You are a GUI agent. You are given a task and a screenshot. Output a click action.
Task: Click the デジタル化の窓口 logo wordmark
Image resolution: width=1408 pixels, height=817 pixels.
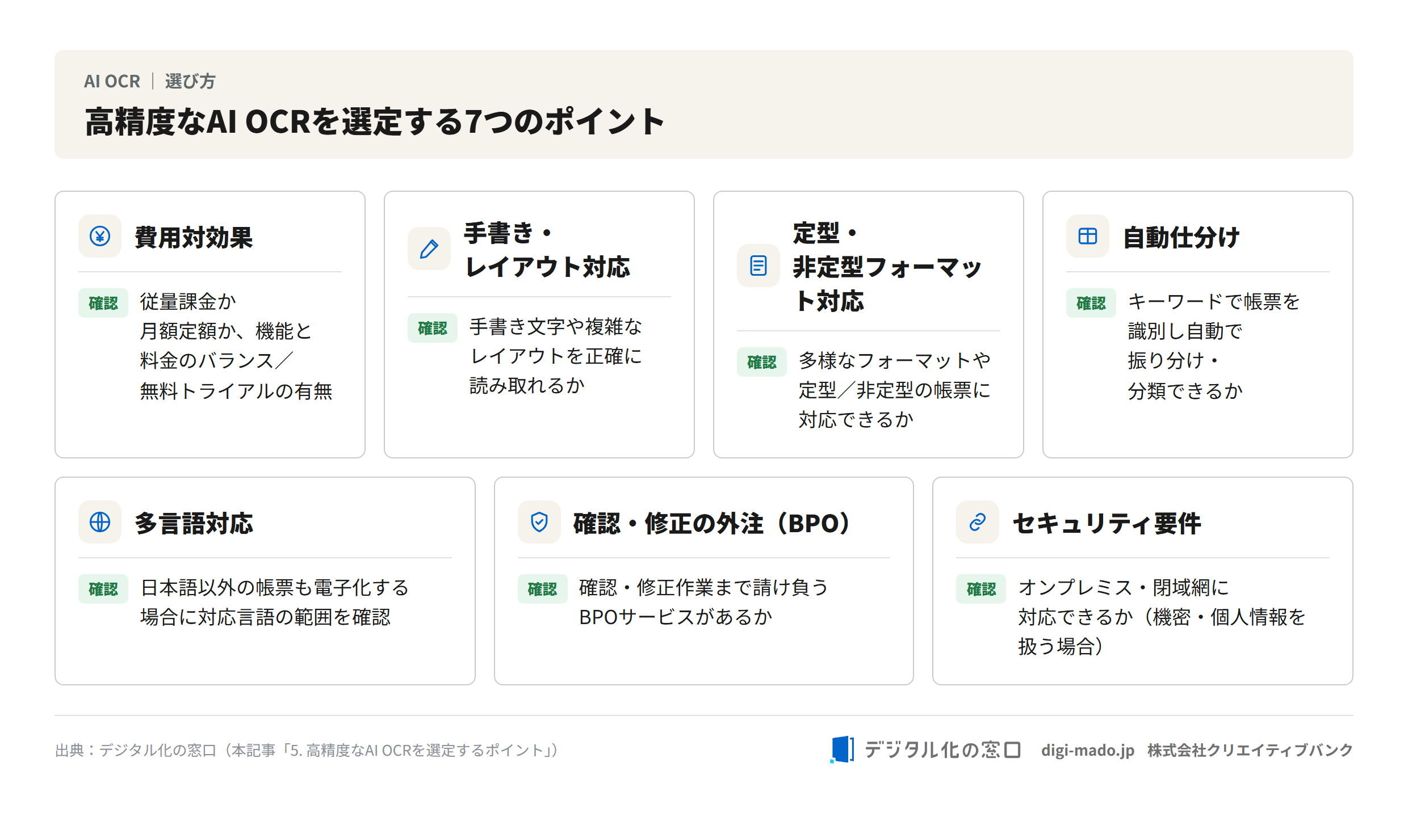coord(942,750)
